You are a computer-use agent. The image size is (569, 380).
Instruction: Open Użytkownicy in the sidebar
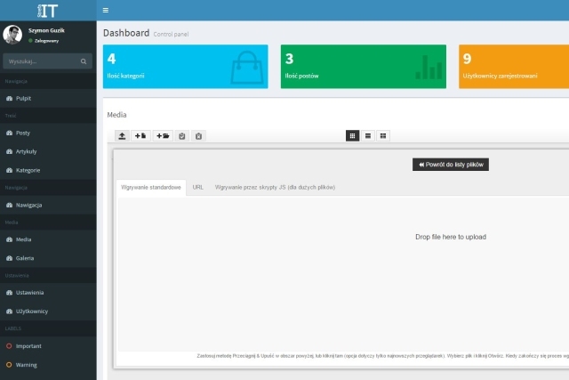pyautogui.click(x=48, y=311)
